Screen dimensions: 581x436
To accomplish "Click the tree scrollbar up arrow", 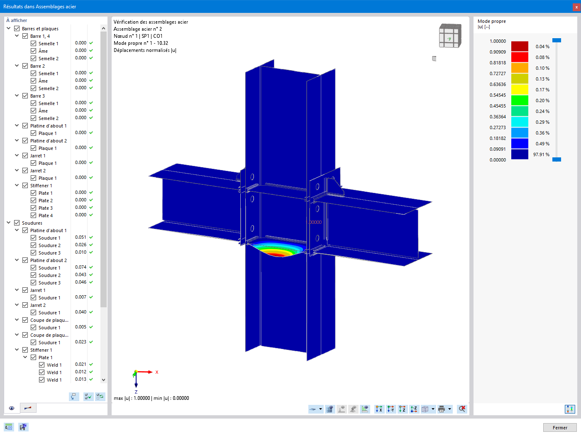I will pos(104,28).
